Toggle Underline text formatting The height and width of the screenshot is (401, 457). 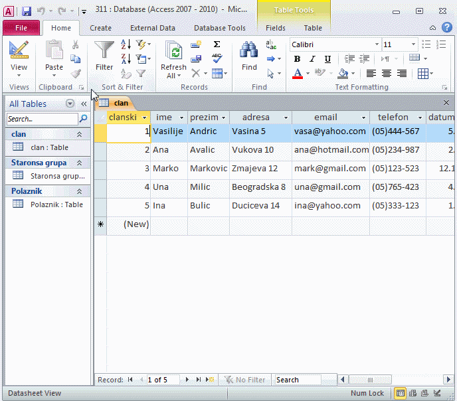(x=328, y=59)
